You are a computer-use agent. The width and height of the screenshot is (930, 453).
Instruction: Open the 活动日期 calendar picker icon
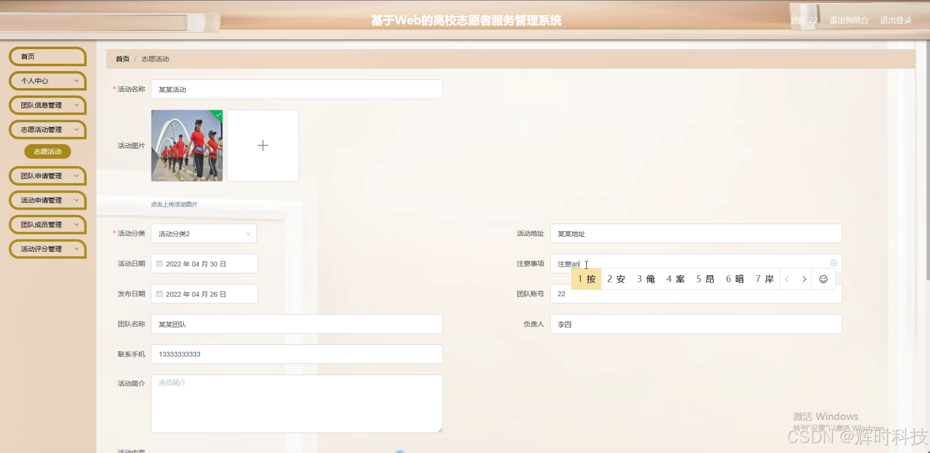(160, 263)
